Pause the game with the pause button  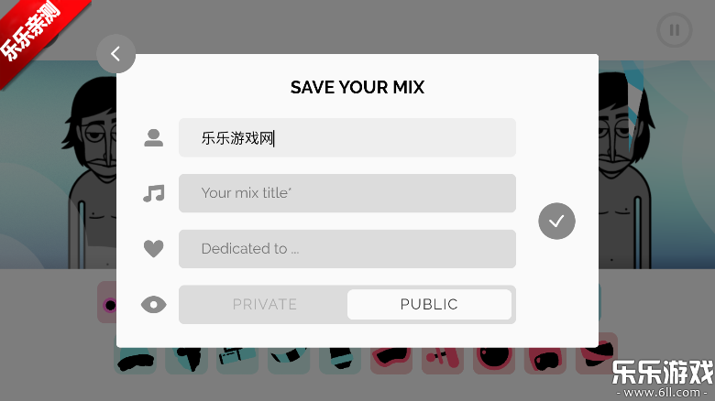[675, 30]
